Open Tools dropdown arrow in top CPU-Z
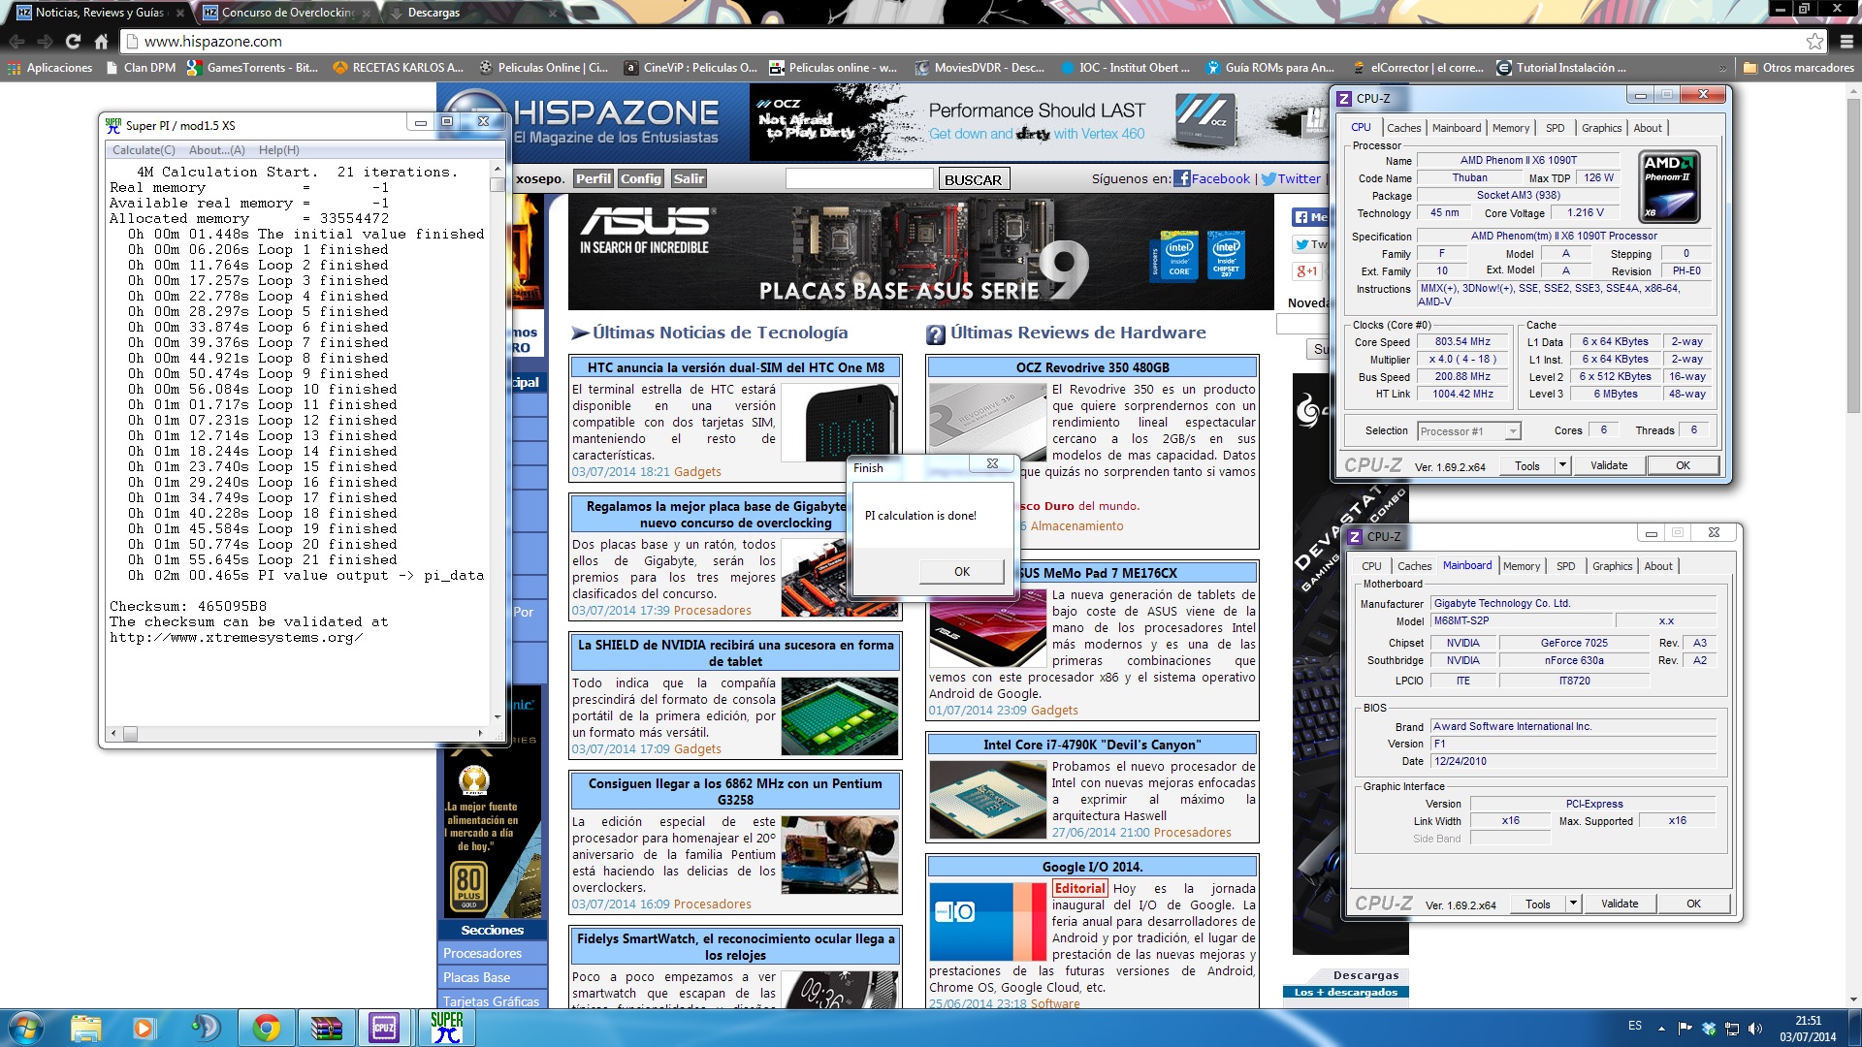This screenshot has width=1862, height=1047. (1562, 465)
